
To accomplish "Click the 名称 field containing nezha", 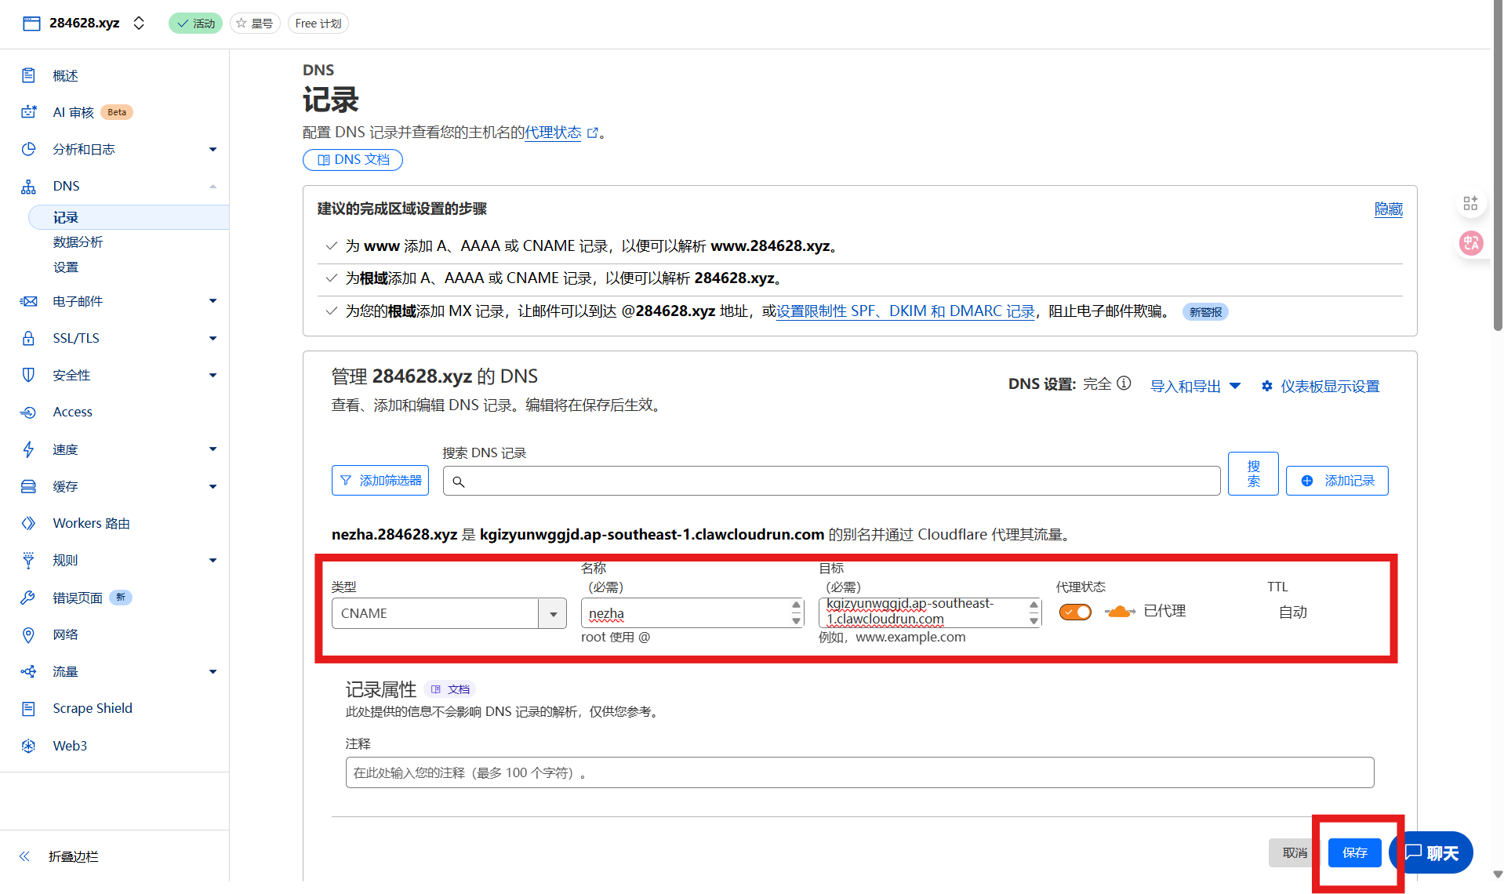I will pos(693,613).
